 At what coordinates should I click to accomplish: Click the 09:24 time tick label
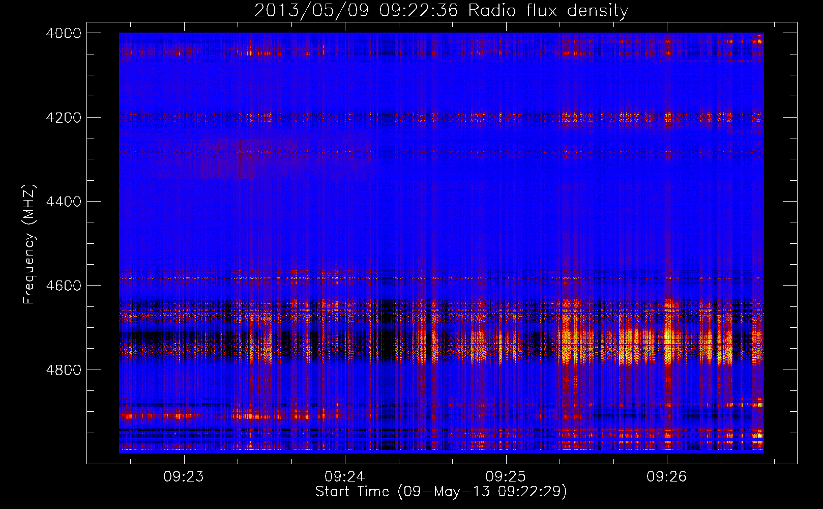345,477
